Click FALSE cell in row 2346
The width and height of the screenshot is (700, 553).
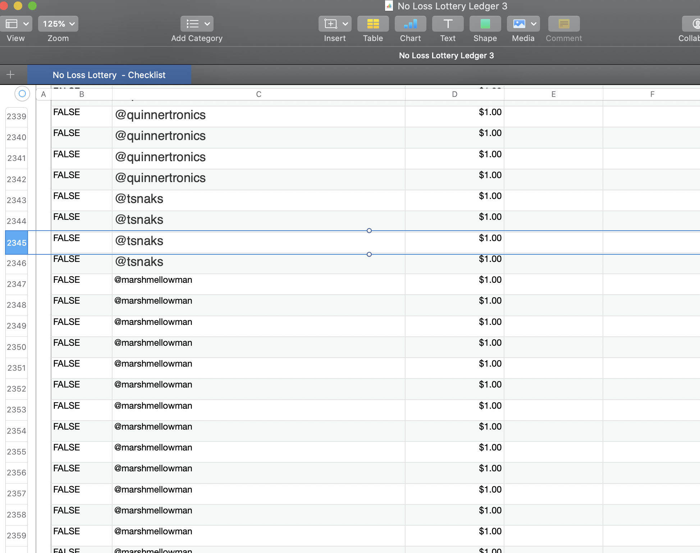coord(82,263)
